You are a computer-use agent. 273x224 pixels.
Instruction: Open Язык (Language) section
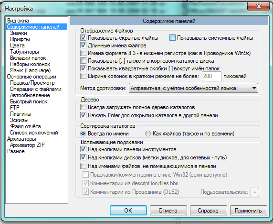point(30,70)
